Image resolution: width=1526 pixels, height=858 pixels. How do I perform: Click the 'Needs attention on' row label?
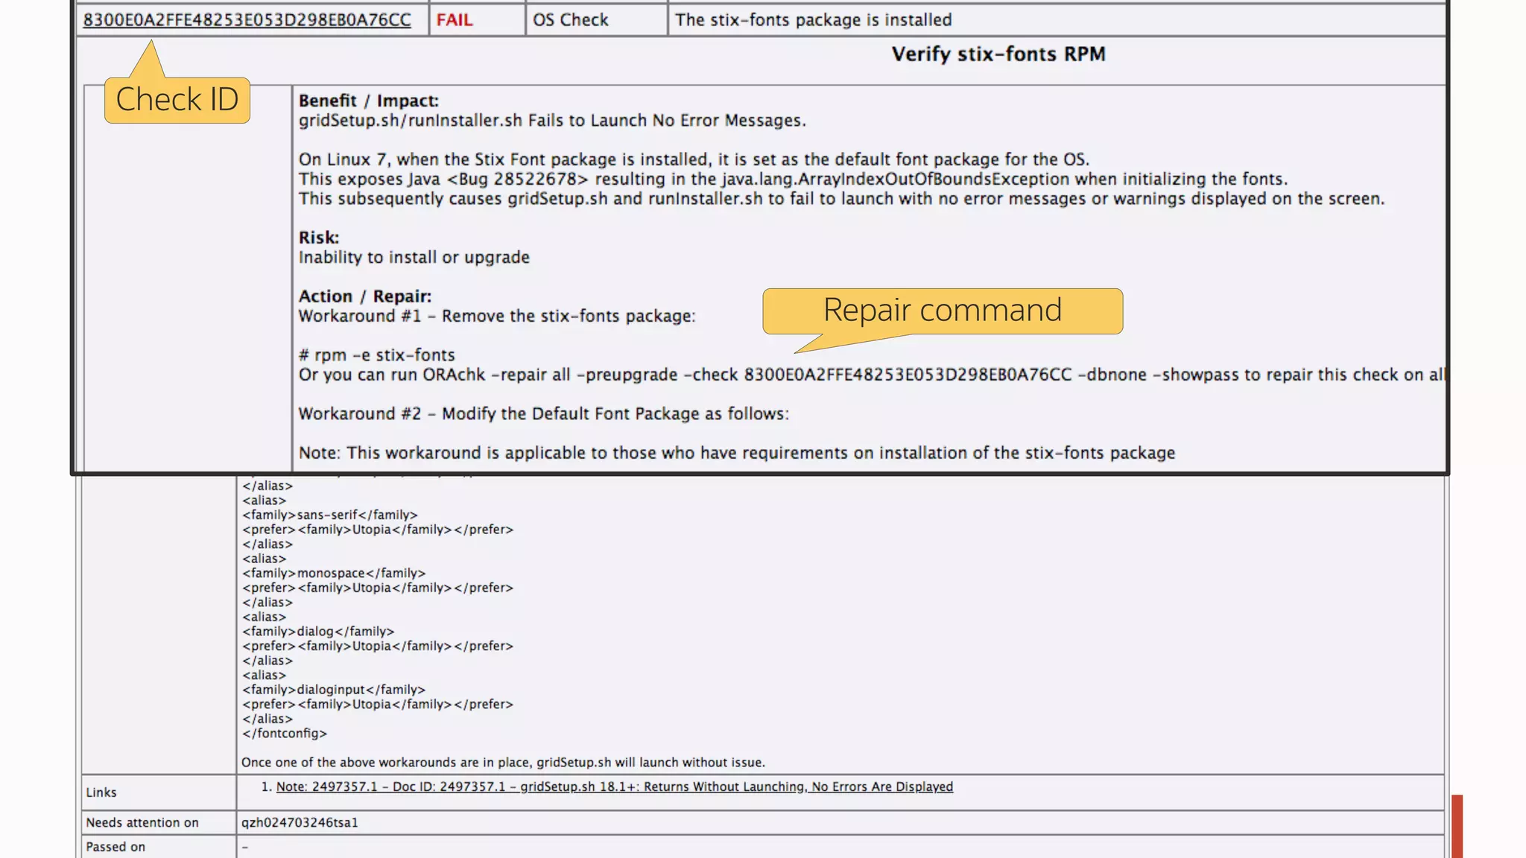[142, 822]
